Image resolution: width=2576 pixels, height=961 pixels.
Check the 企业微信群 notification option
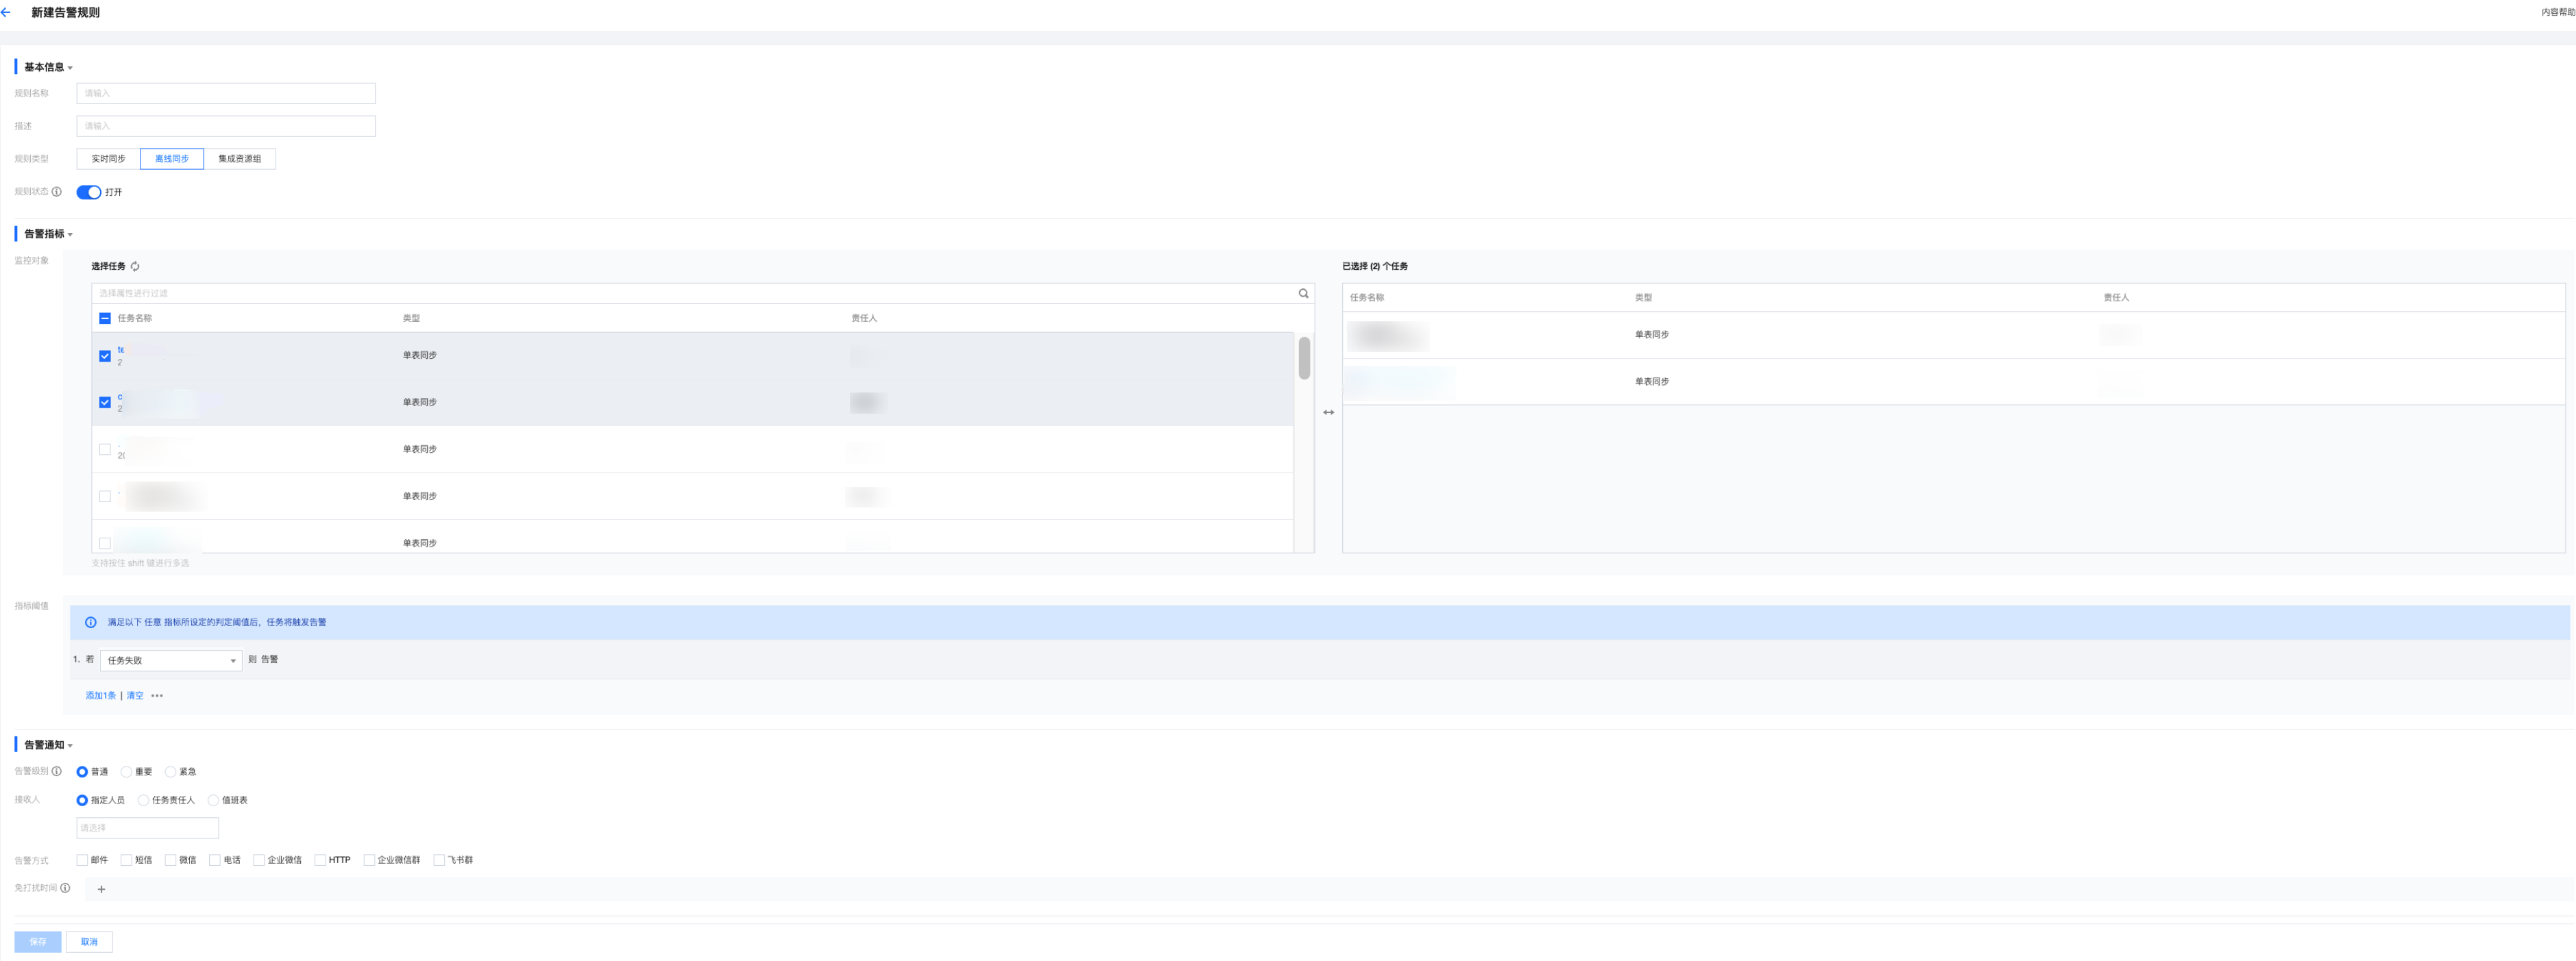pyautogui.click(x=369, y=860)
